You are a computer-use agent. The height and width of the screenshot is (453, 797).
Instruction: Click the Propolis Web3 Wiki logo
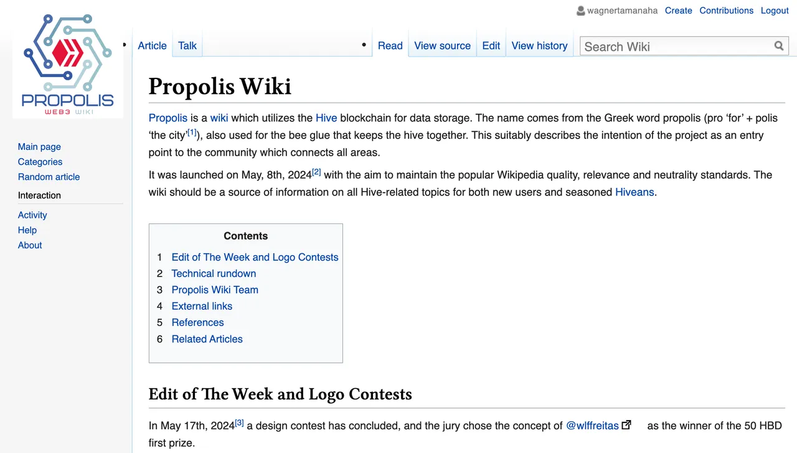[x=68, y=65]
